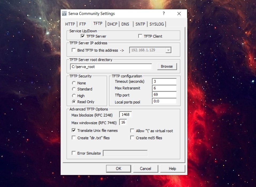
Task: Uncheck Translate Unix file names
Action: click(74, 130)
